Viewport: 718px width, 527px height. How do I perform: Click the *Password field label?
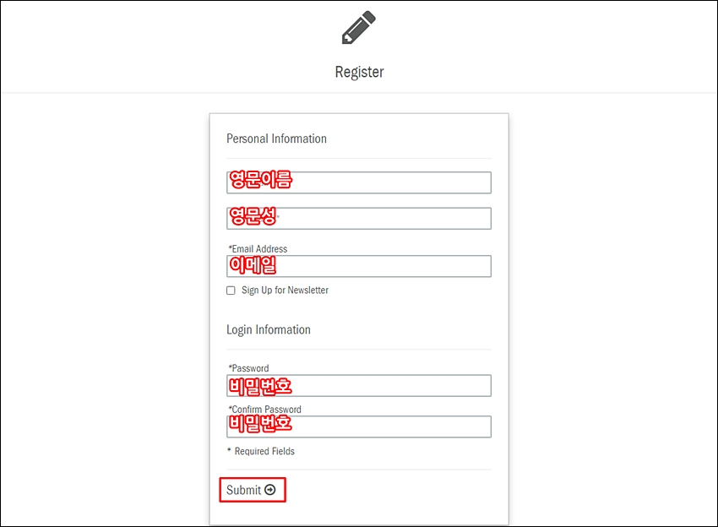point(248,368)
